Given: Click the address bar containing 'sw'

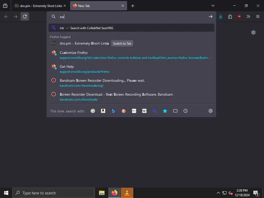Looking at the screenshot, I should 131,16.
